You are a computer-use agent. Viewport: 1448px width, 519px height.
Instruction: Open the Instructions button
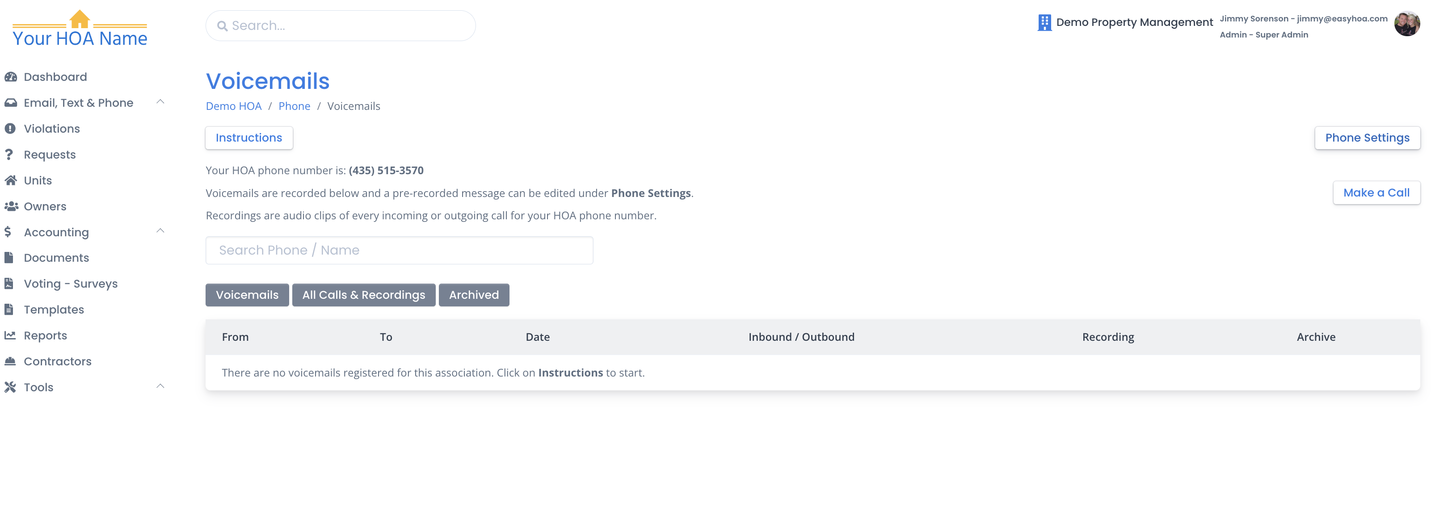tap(249, 138)
